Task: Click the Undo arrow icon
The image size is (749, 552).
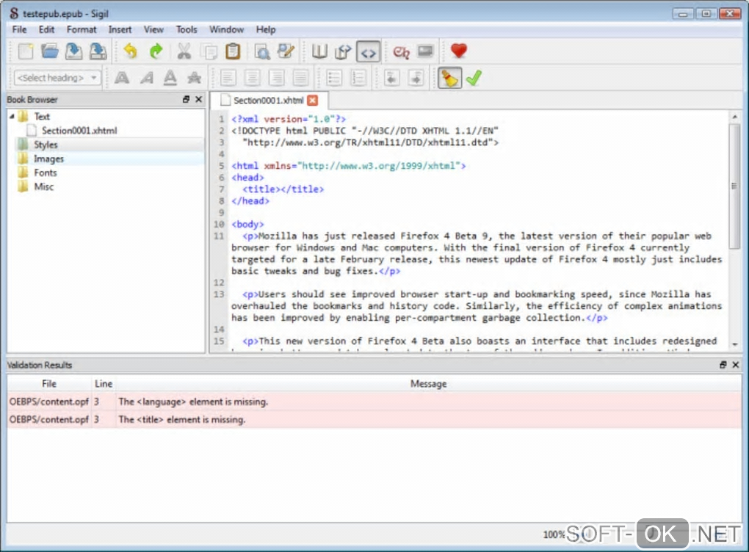Action: [x=131, y=51]
